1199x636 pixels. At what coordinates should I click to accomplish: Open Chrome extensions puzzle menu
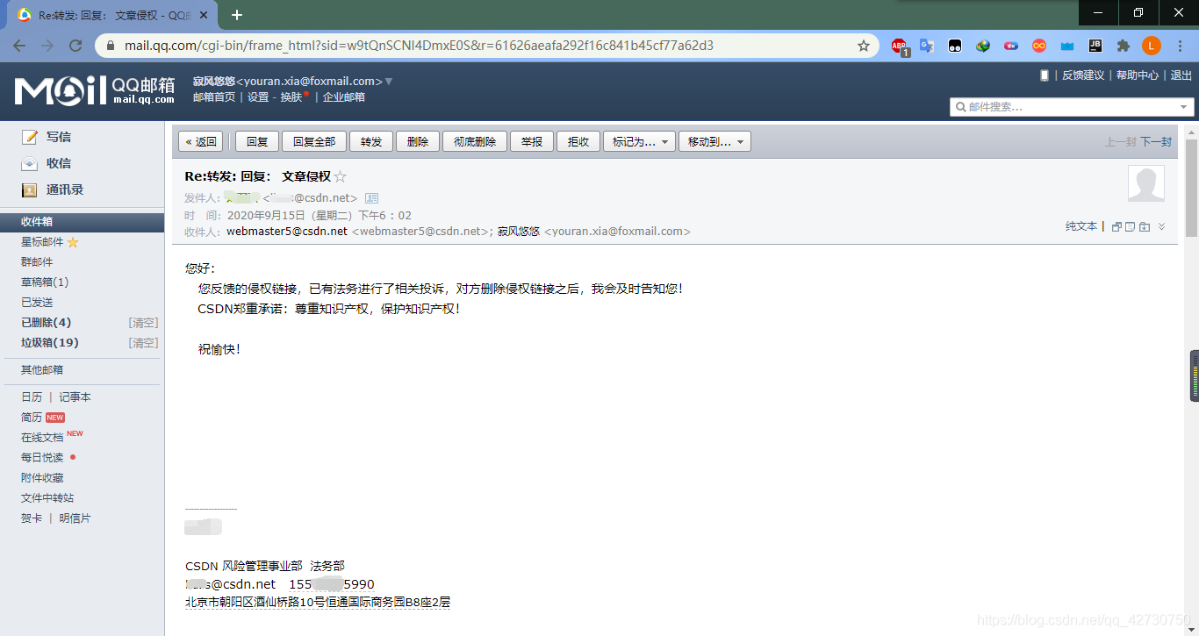(x=1123, y=46)
